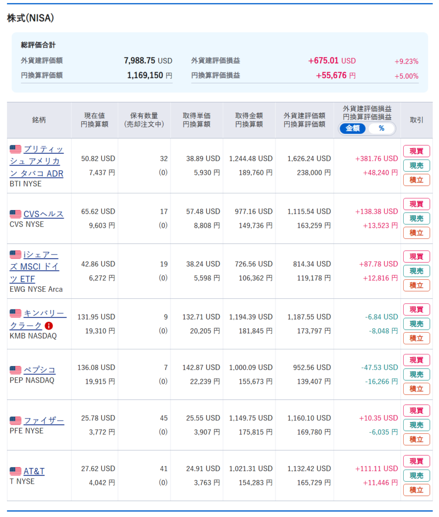
Task: Switch profit/loss display to % view
Action: click(381, 128)
